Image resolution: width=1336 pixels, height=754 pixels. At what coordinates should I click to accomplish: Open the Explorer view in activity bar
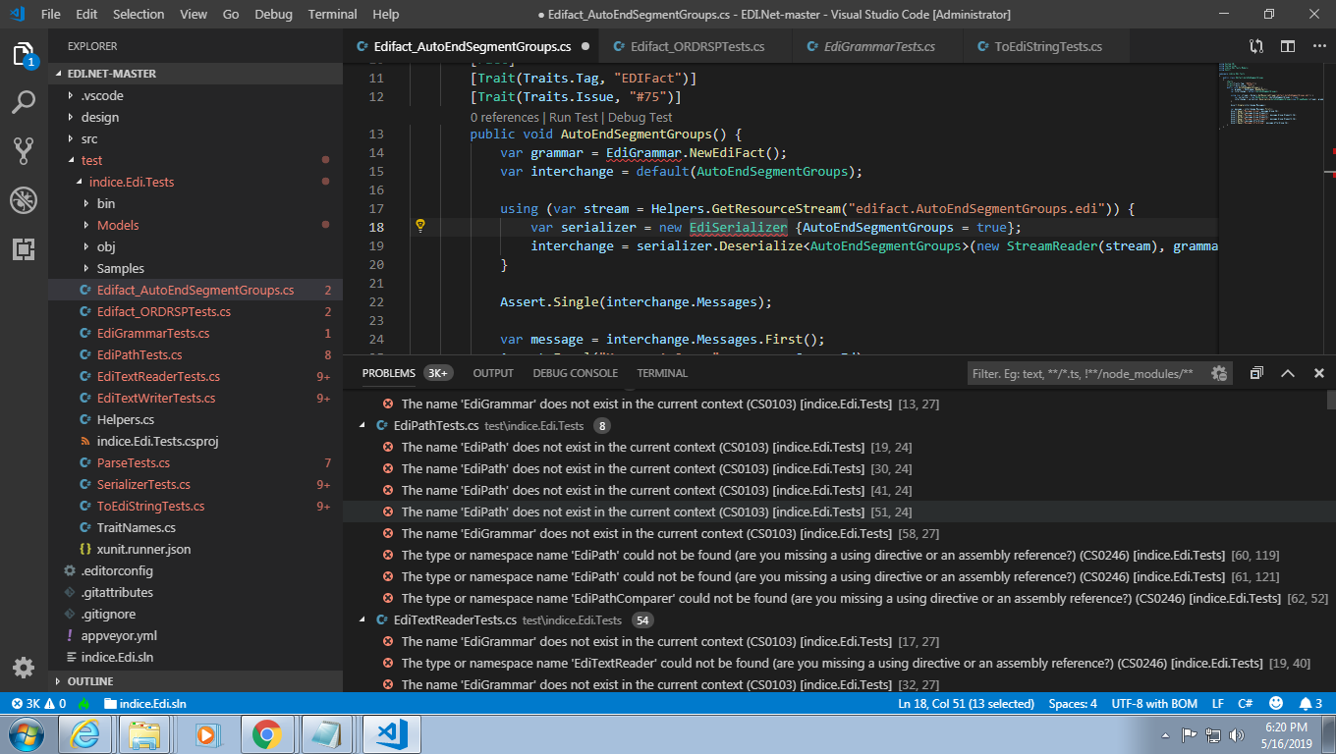click(24, 54)
